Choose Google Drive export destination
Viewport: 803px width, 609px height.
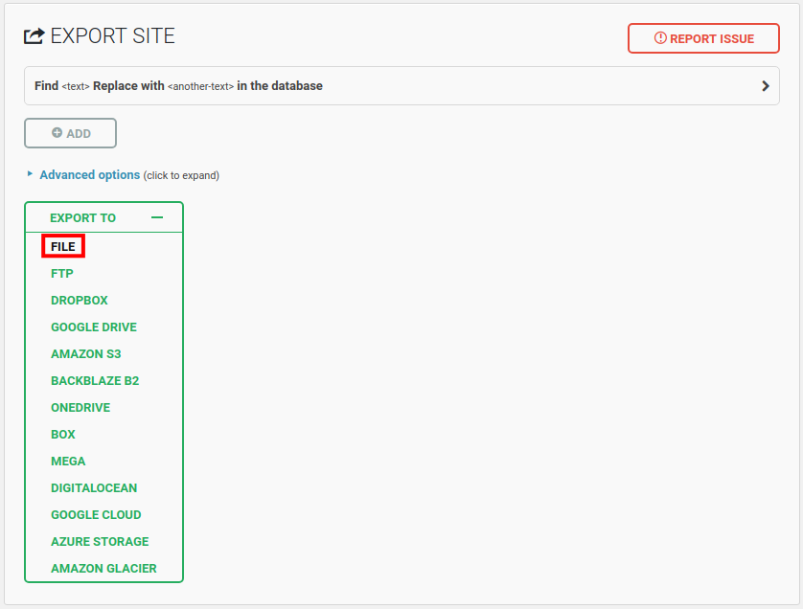[x=94, y=327]
